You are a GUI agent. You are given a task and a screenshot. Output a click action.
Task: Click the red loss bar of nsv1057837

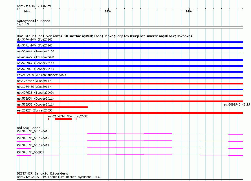pos(130,84)
